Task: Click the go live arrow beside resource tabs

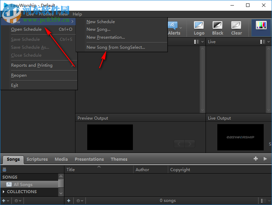Action: pyautogui.click(x=265, y=159)
